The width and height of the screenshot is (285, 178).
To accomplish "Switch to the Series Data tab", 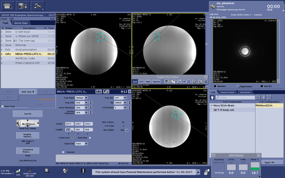I will point(21,23).
